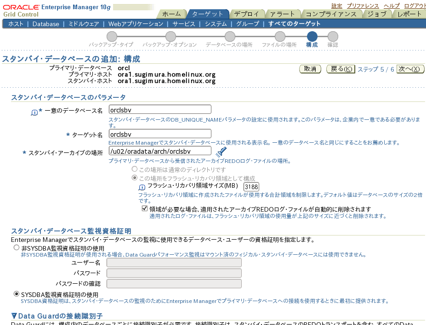Open the デプロイ tab
Screen dimensions: 426x325
[x=247, y=14]
